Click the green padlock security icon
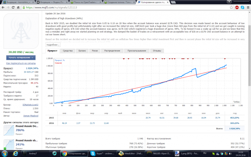Image resolution: width=251 pixels, height=157 pixels. [24, 7]
